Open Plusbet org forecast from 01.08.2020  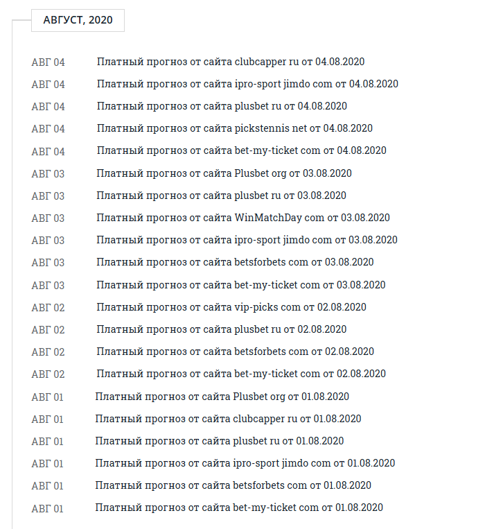222,397
